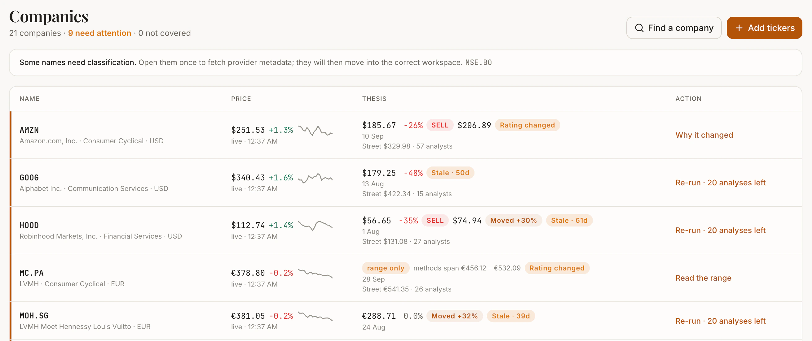The image size is (812, 341).
Task: Click methods span €456.12 – €532.09 text
Action: click(x=467, y=268)
